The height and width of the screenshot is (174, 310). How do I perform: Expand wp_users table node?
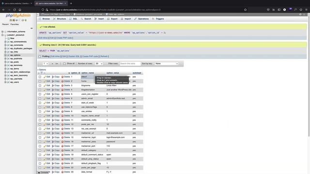click(x=5, y=82)
